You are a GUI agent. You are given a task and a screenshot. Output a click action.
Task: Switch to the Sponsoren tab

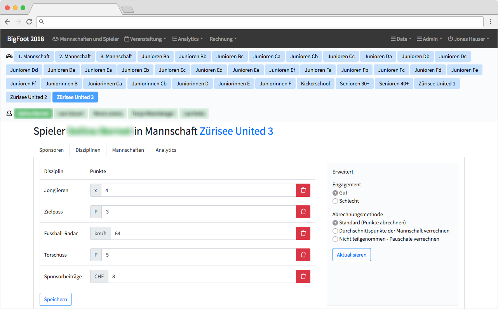pos(51,150)
